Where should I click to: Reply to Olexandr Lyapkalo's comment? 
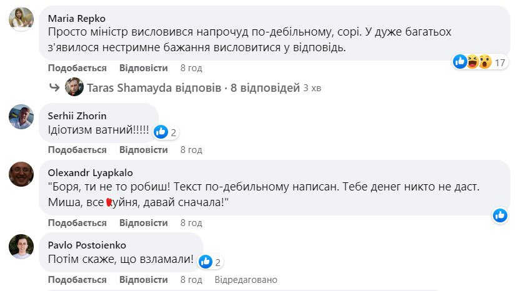click(x=144, y=222)
